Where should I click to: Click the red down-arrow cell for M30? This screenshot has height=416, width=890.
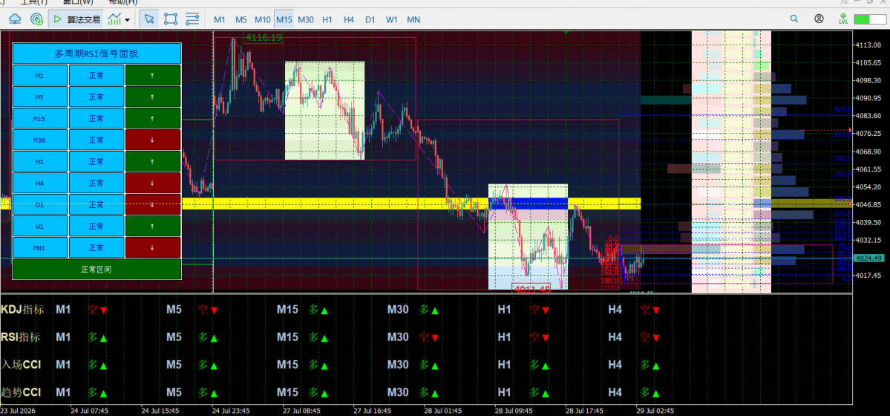click(x=153, y=140)
